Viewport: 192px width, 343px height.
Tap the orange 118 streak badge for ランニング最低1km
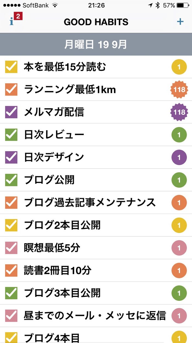(179, 90)
